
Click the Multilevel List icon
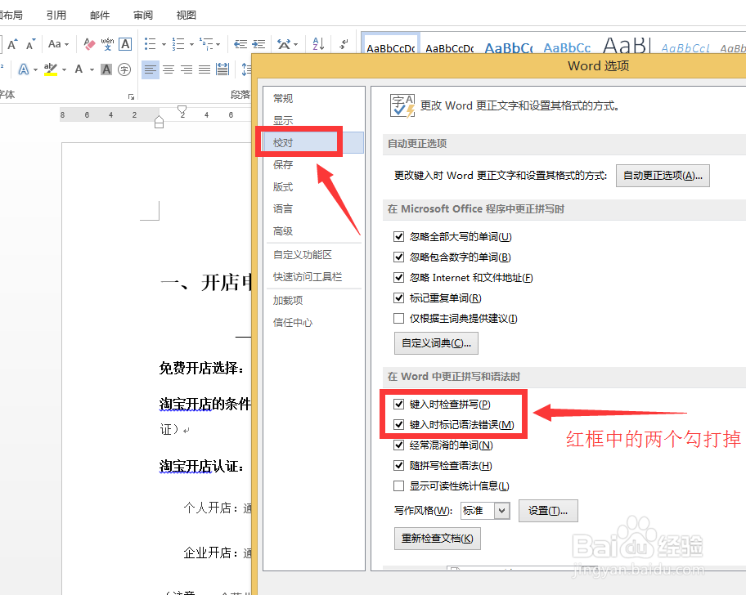click(x=206, y=44)
